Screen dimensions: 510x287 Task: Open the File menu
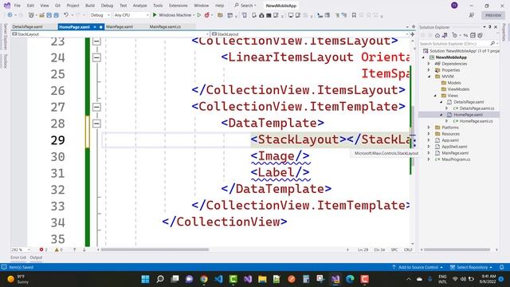point(18,6)
